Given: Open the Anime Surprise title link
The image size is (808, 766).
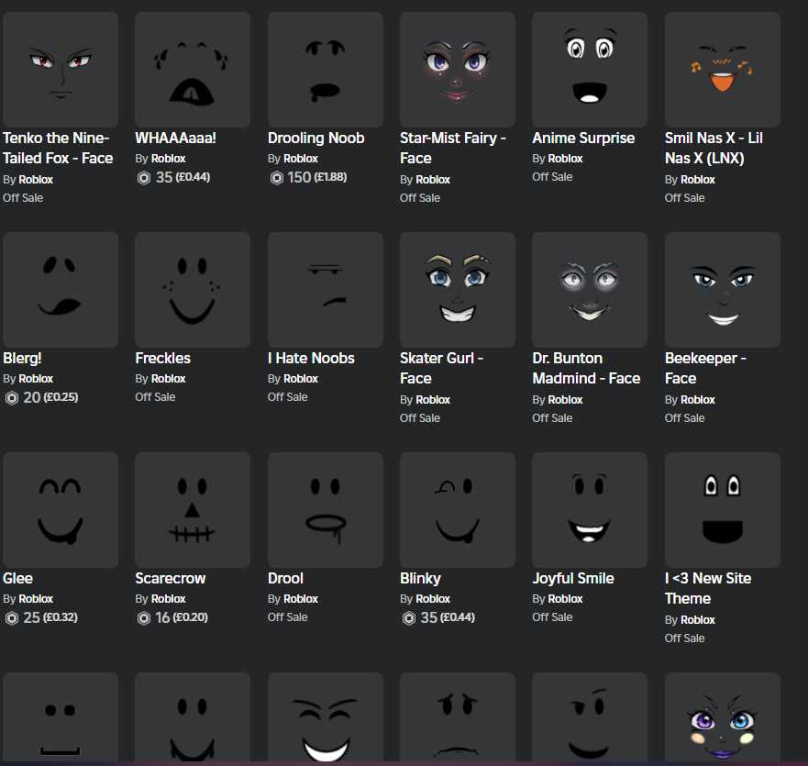Looking at the screenshot, I should (x=583, y=139).
